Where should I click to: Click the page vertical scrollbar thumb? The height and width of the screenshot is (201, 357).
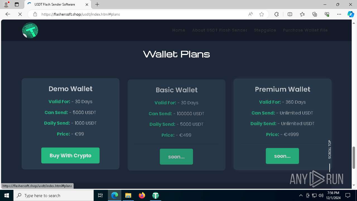pos(354,157)
